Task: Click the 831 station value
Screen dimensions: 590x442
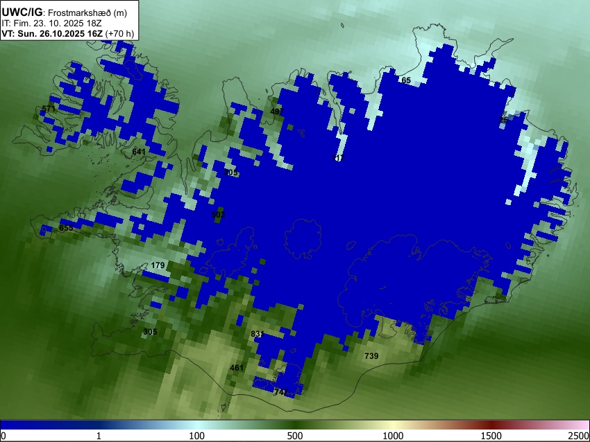Action: click(x=258, y=334)
